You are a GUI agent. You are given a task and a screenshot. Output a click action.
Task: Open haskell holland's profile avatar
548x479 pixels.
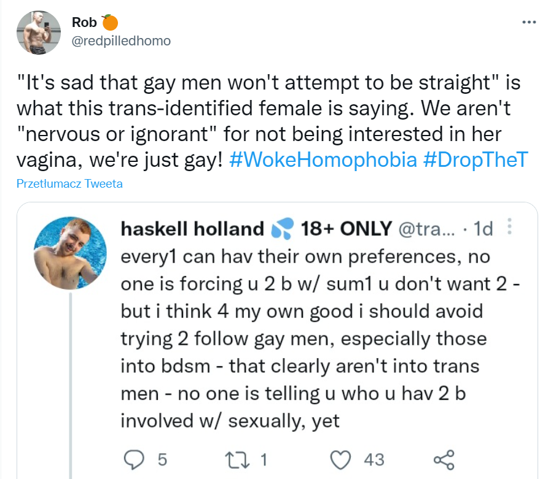point(70,253)
